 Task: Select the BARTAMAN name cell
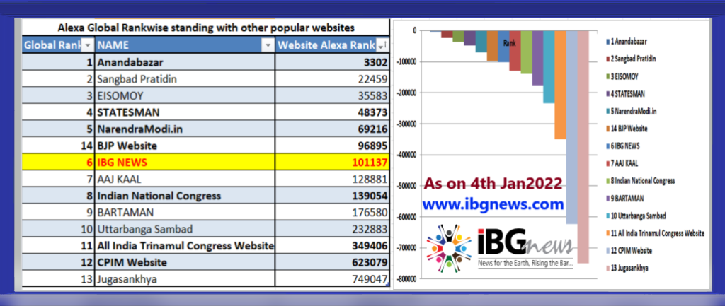[185, 212]
